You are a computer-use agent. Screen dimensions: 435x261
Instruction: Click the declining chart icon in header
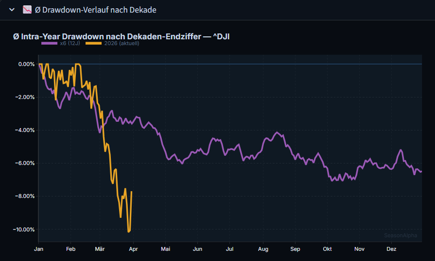[27, 10]
